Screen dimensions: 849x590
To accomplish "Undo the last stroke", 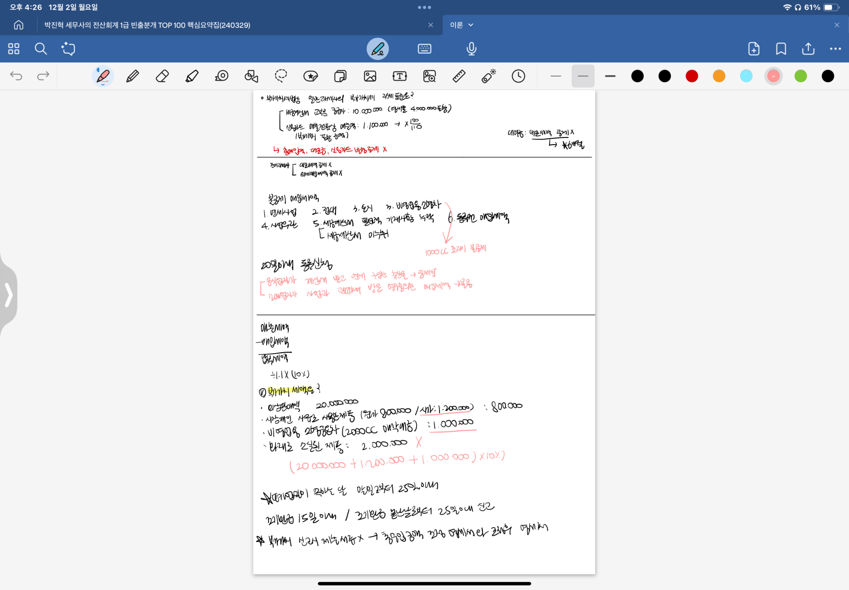I will [x=16, y=76].
